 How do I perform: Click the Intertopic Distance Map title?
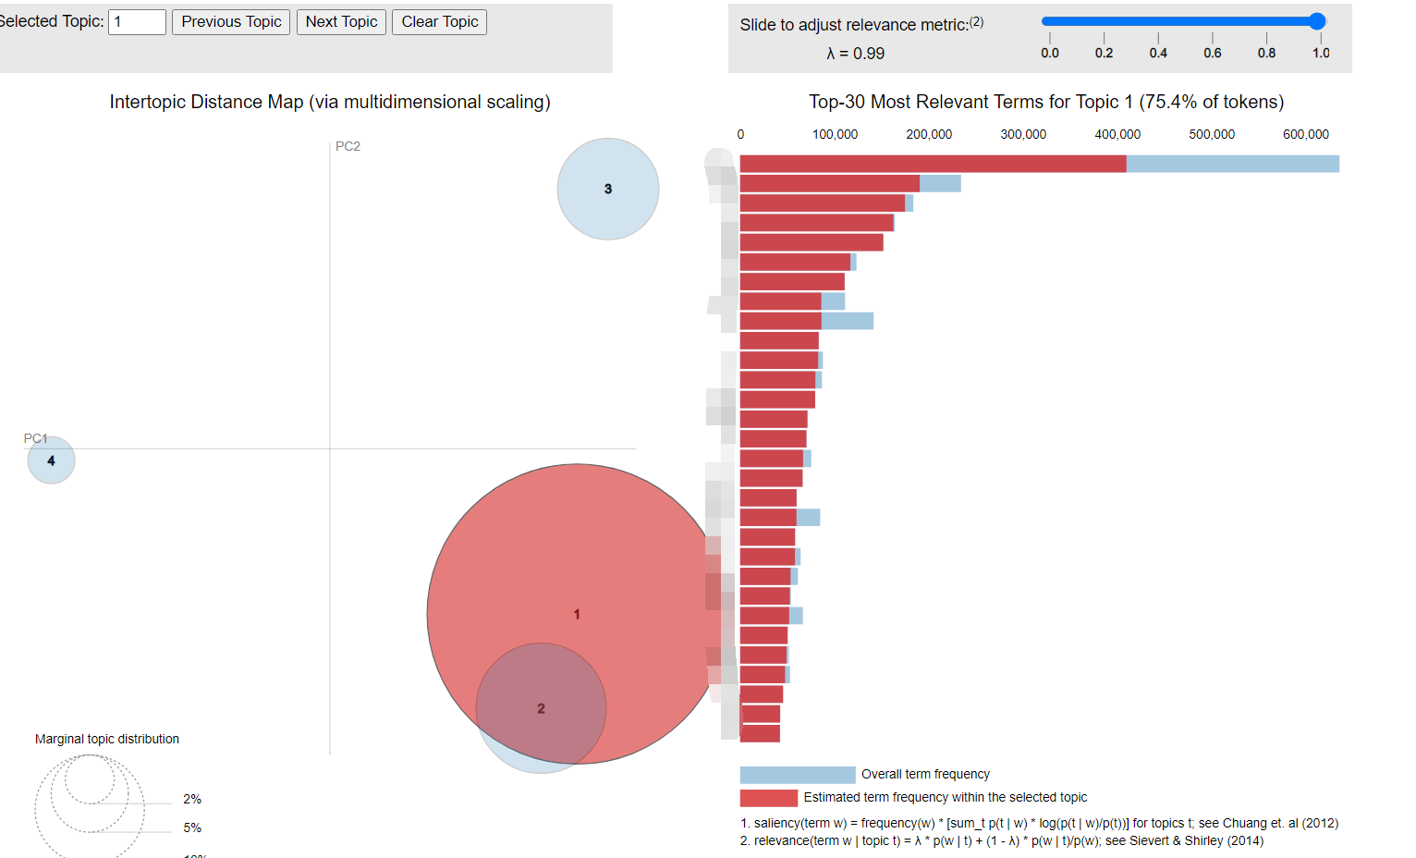[x=330, y=102]
